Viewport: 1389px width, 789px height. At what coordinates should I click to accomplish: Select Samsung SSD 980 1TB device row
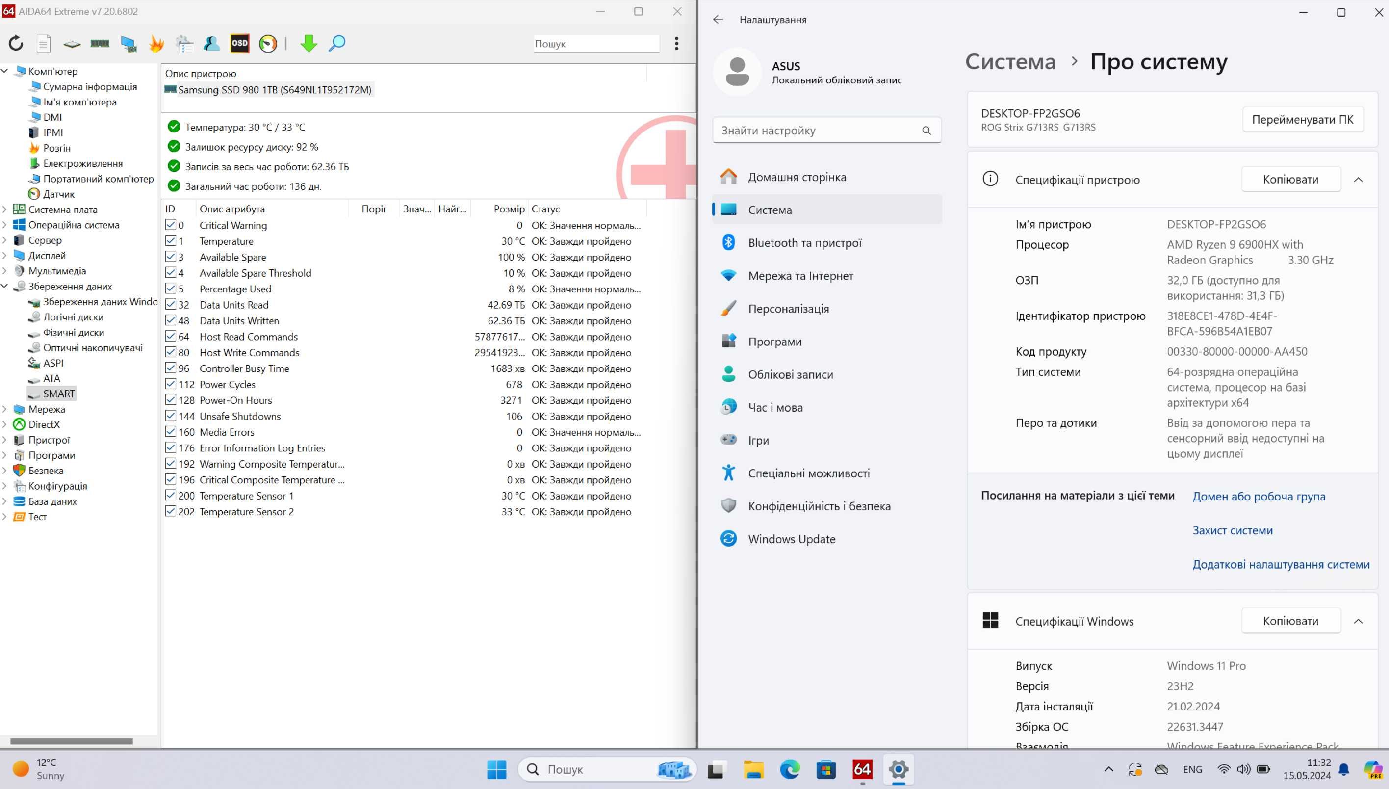pos(268,89)
